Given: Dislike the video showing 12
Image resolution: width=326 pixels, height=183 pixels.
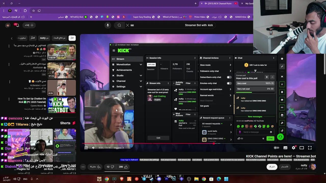Looking at the screenshot, I should 110,167.
